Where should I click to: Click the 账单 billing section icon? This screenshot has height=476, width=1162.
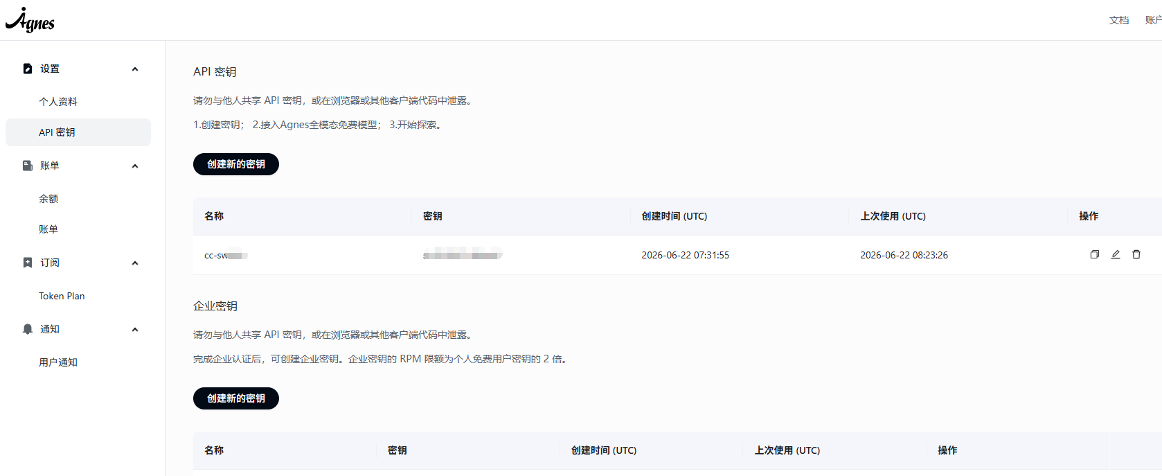[x=28, y=166]
